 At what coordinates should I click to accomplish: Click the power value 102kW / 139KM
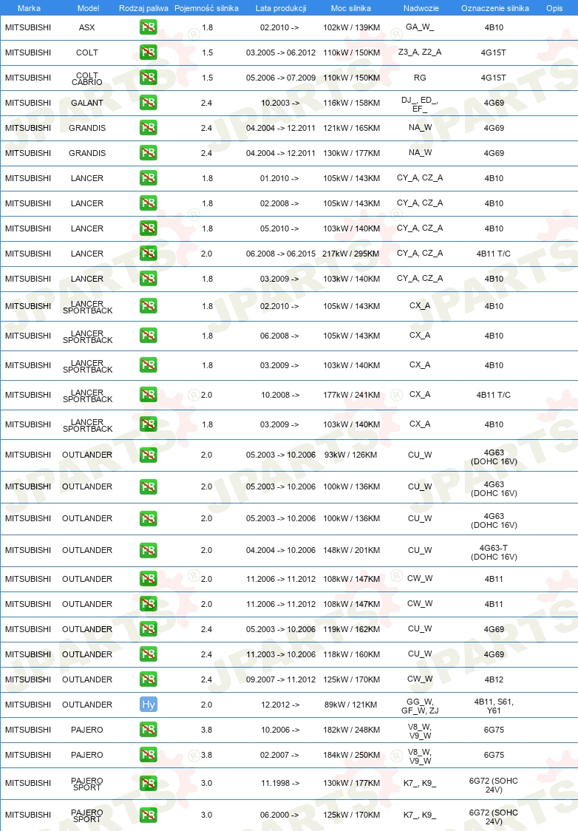pos(351,27)
